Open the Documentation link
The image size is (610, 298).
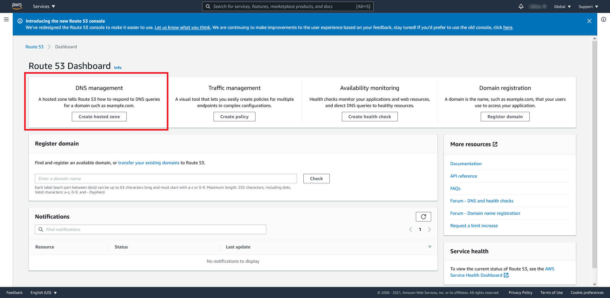(x=466, y=164)
